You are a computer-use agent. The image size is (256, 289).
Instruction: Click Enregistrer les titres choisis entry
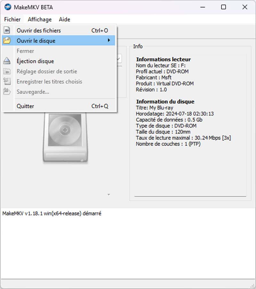pyautogui.click(x=59, y=82)
